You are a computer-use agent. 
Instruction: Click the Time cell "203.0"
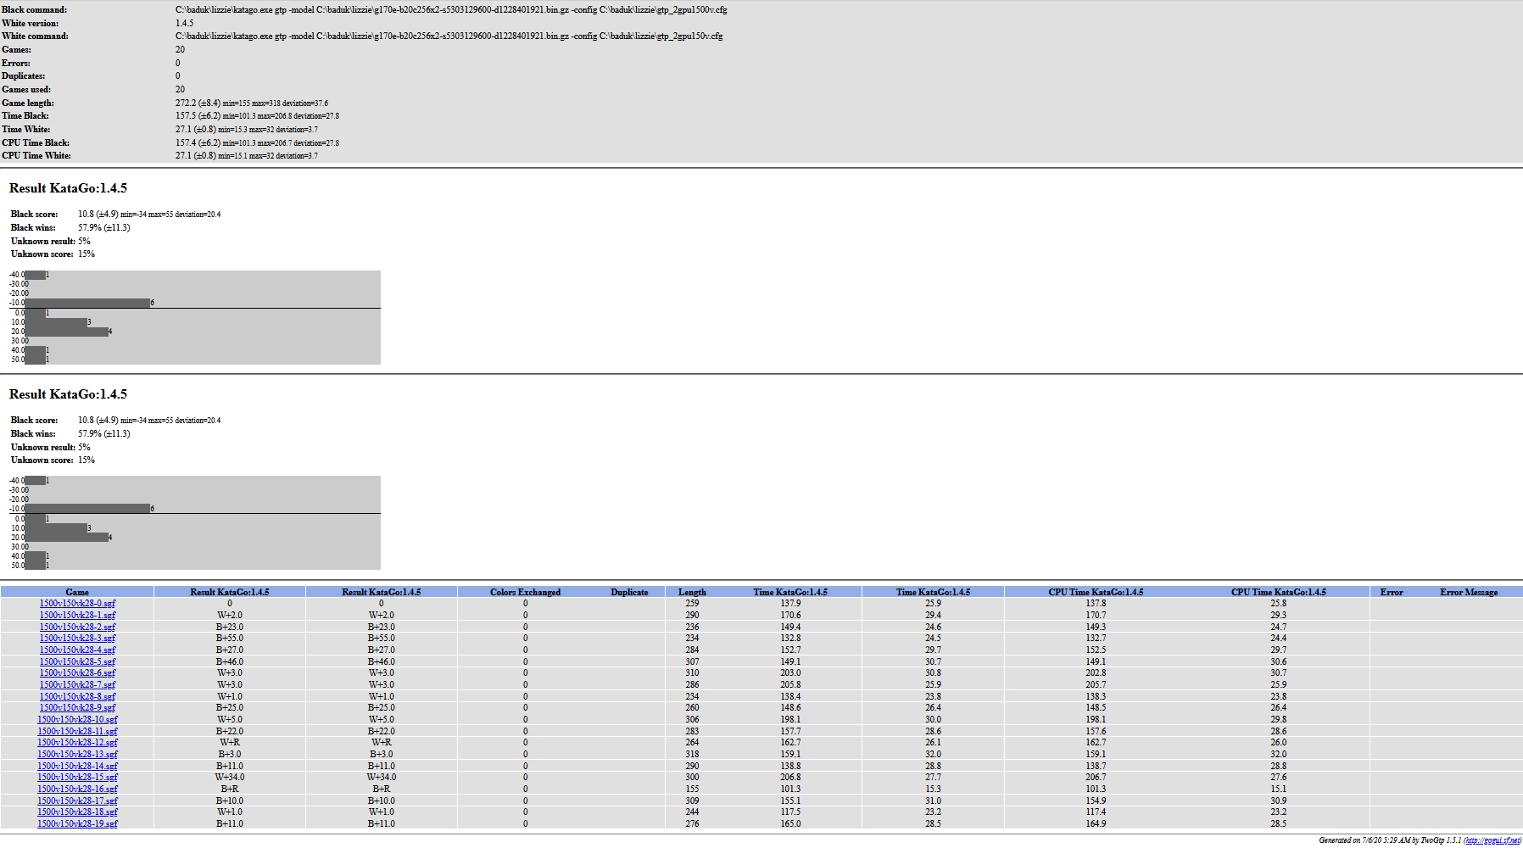[x=790, y=673]
